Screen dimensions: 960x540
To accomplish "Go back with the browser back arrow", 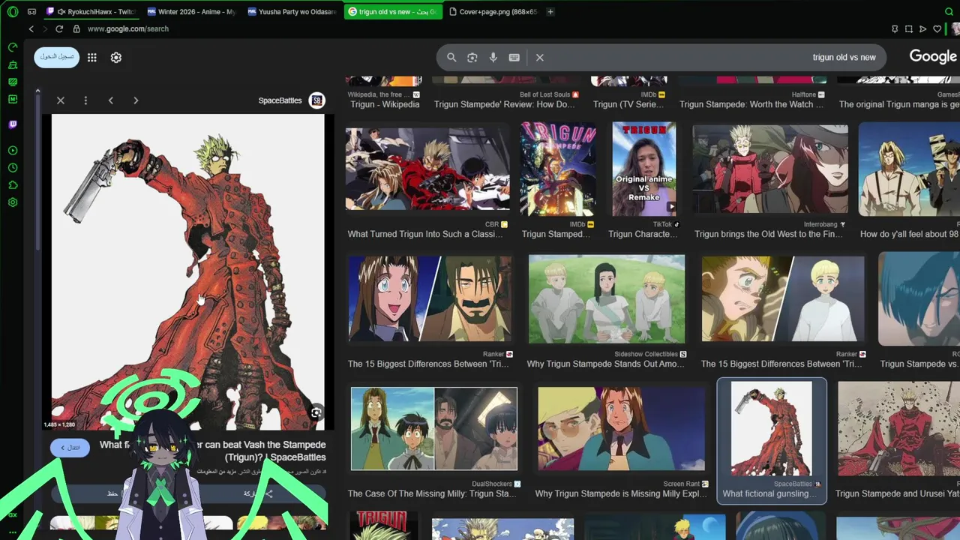I will point(31,28).
